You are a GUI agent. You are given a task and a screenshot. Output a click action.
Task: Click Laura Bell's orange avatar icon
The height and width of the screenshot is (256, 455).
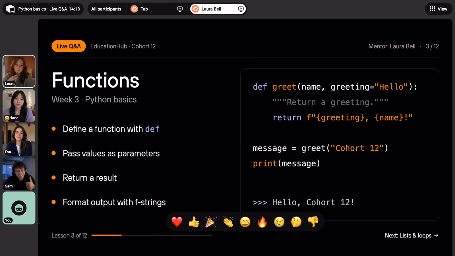point(195,9)
